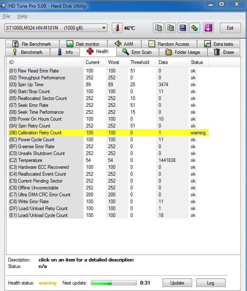Select the highlighted (0B) Calibration Retry Count row

[x=109, y=133]
